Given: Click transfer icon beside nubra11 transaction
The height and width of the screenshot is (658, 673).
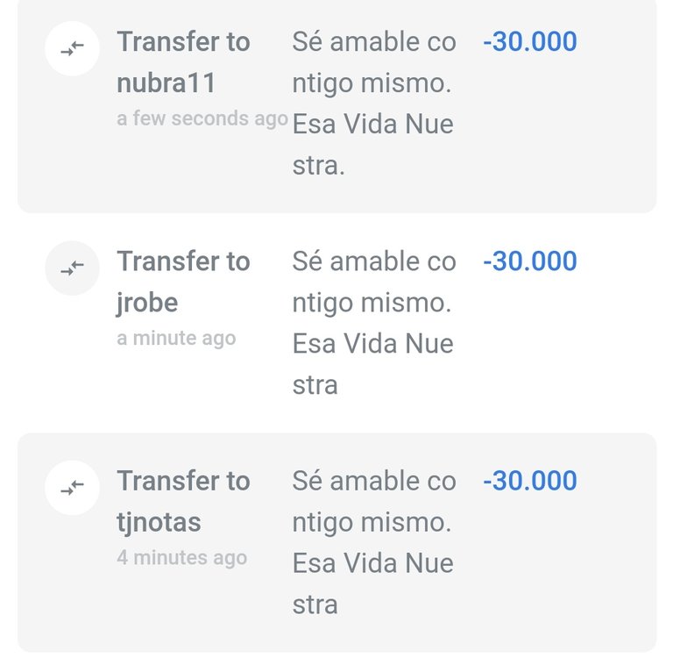Looking at the screenshot, I should 72,48.
